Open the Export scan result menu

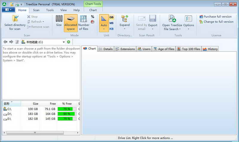[x=153, y=23]
